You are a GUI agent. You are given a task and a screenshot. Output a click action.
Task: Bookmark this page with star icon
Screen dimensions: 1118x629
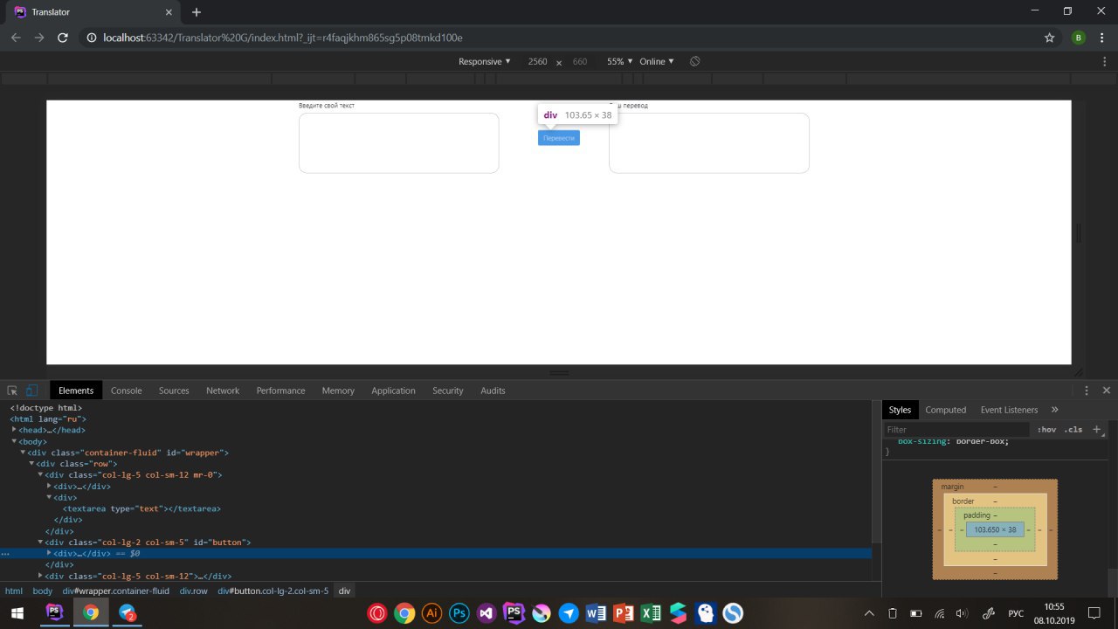pyautogui.click(x=1050, y=38)
